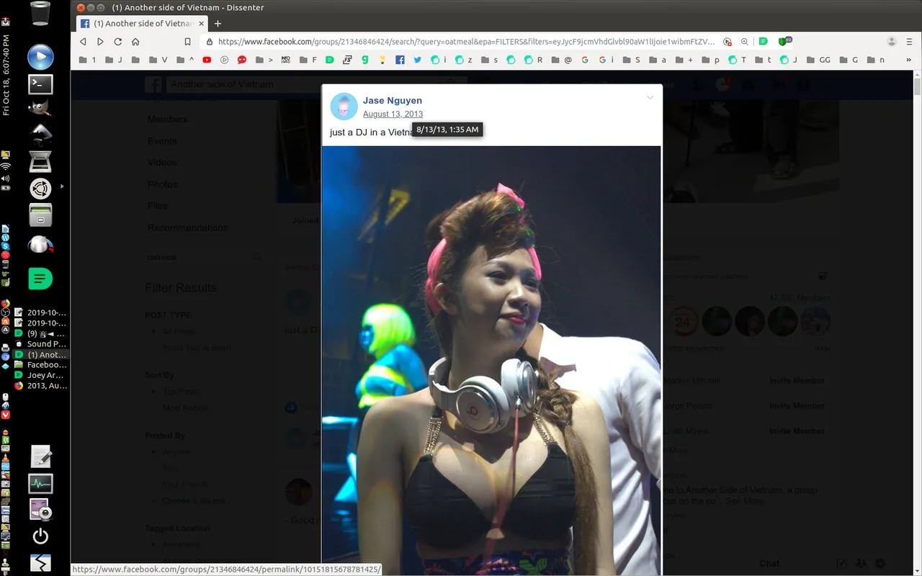Go back with the browser back arrow
This screenshot has height=576, width=922.
coord(83,42)
